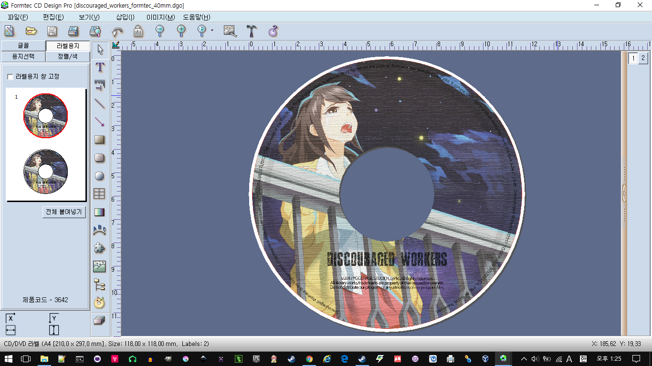The height and width of the screenshot is (366, 652).
Task: Select the straight Line tool
Action: (x=100, y=103)
